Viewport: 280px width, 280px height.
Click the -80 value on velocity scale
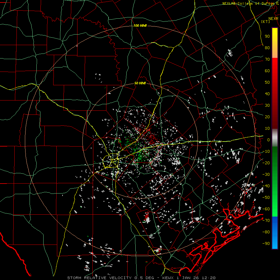(x=266, y=232)
